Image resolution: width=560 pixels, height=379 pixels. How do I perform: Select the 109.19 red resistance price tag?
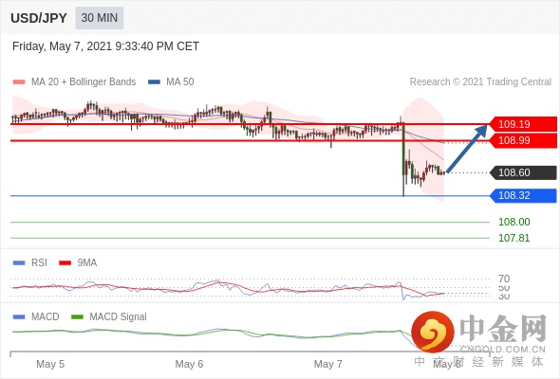point(523,124)
